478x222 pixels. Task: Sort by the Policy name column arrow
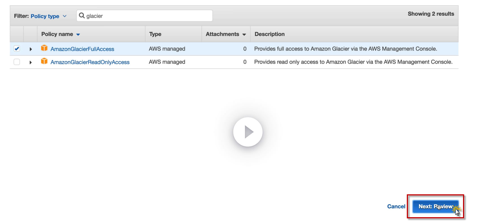click(x=78, y=34)
